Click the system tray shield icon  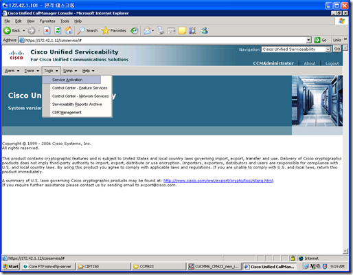[x=325, y=267]
